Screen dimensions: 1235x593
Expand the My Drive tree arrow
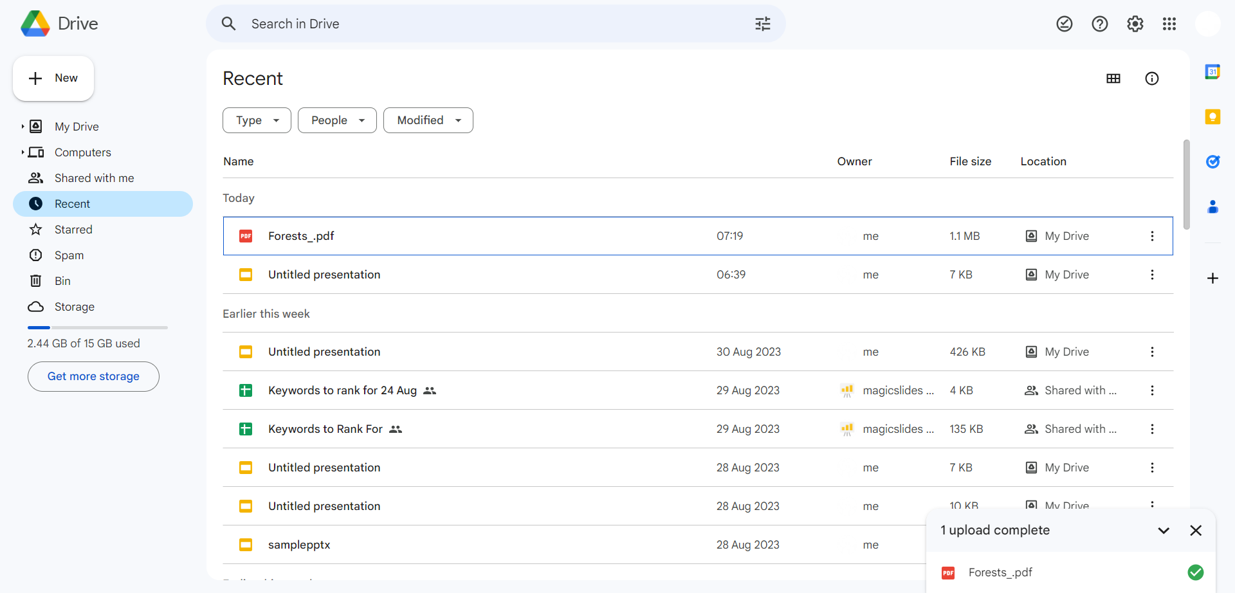tap(23, 127)
